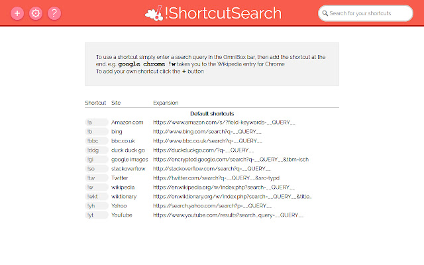424x265 pixels.
Task: Click the 'To add your own shortcut' line
Action: coord(150,72)
